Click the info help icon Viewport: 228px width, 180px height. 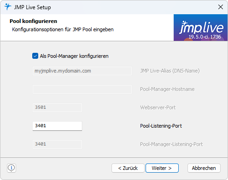pyautogui.click(x=12, y=168)
